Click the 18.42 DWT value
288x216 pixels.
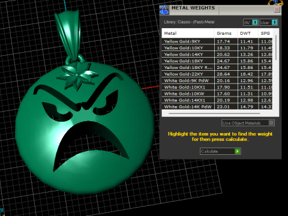click(x=247, y=74)
